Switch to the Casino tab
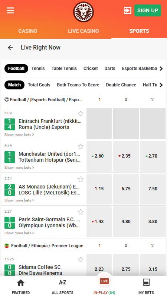167x298 pixels. pyautogui.click(x=28, y=31)
